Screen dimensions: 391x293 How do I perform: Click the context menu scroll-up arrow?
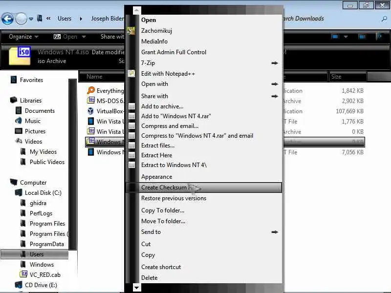(136, 10)
